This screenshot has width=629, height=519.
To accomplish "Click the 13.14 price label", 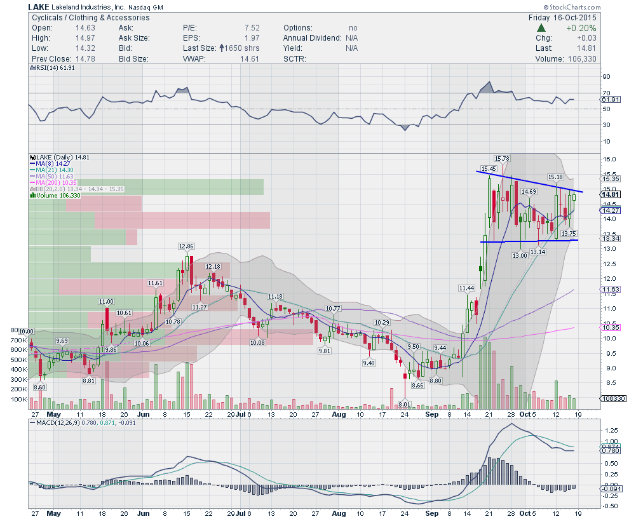I will coord(538,252).
